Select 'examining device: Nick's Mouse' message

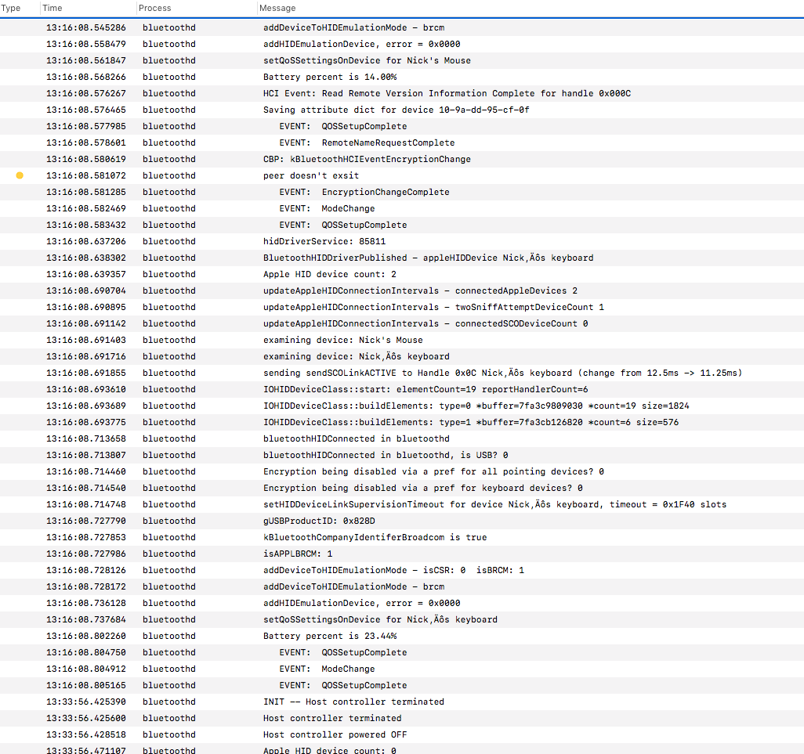point(343,340)
